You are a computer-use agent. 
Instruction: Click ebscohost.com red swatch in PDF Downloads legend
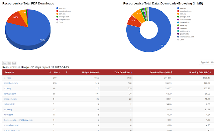pos(57,11)
